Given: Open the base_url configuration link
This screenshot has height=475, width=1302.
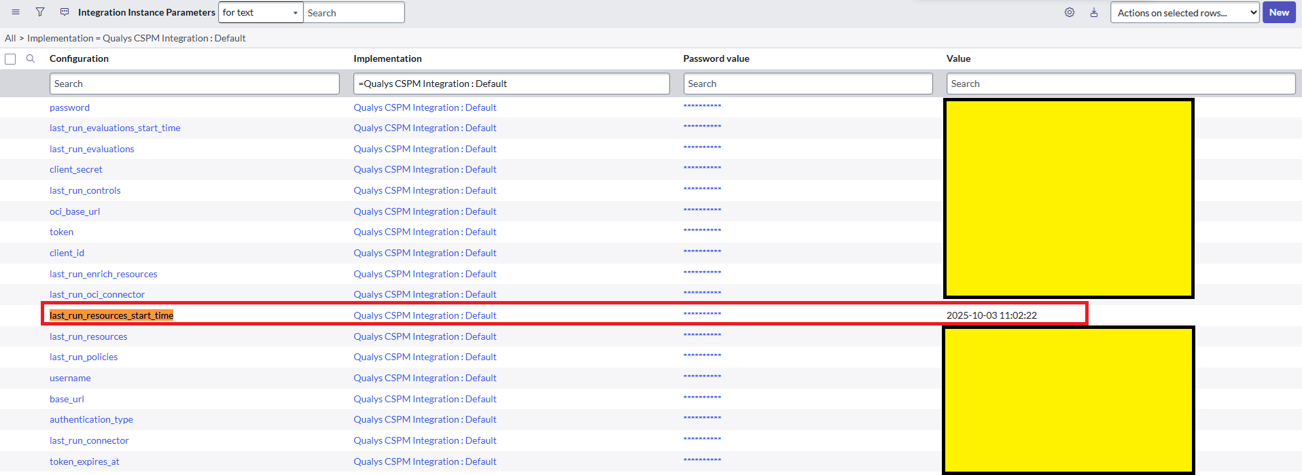Looking at the screenshot, I should point(67,399).
